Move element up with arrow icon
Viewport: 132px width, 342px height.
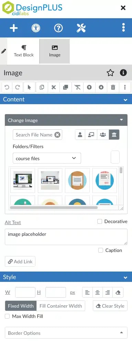(89, 87)
